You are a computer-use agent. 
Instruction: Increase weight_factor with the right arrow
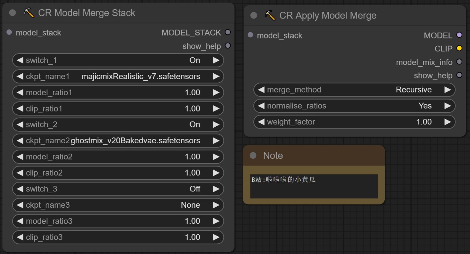[x=447, y=122]
